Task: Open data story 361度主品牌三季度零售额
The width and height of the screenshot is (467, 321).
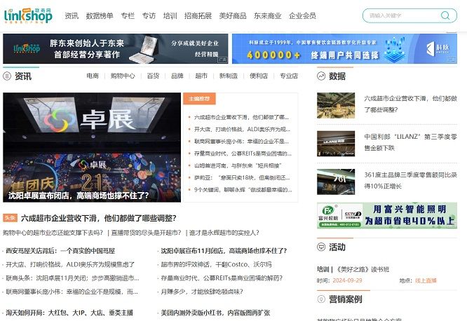Action: 410,180
